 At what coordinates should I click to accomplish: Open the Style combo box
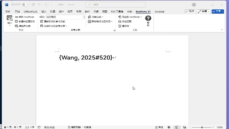click(x=65, y=17)
